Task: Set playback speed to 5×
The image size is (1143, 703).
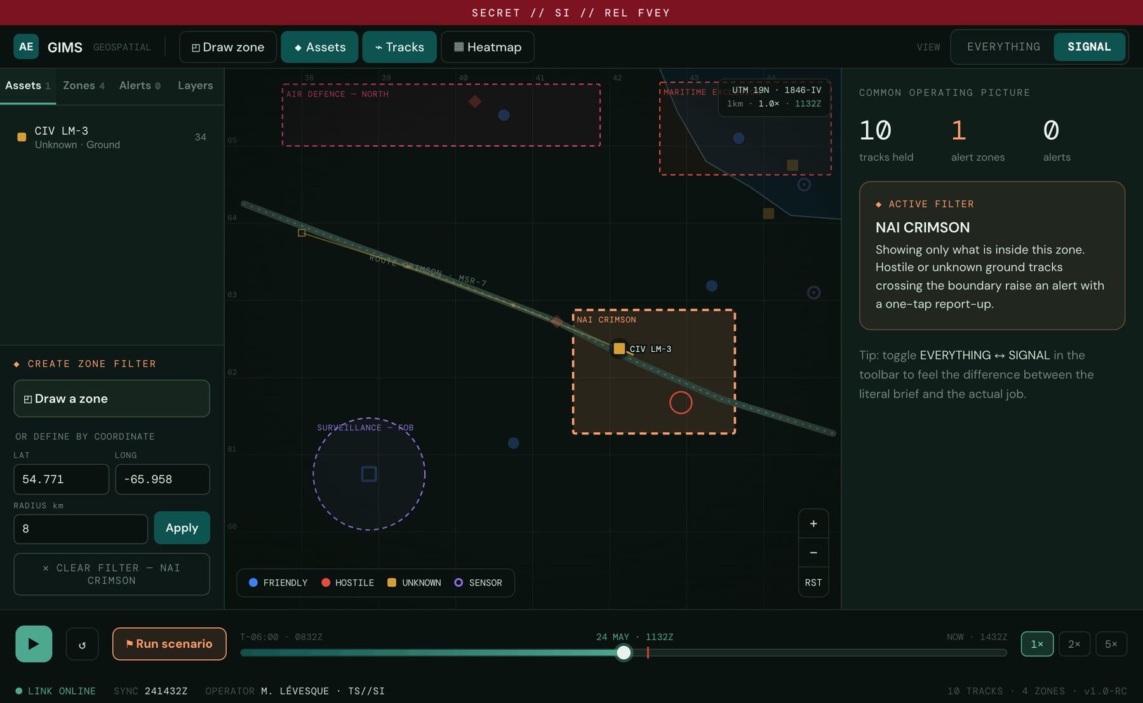Action: (x=1111, y=644)
